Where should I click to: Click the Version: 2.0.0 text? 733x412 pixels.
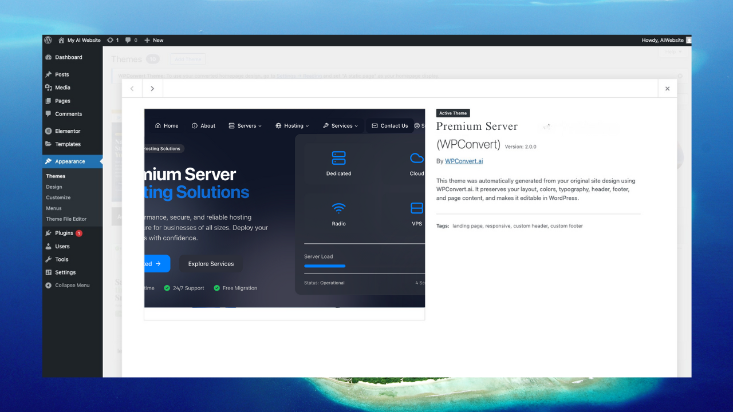pos(521,147)
